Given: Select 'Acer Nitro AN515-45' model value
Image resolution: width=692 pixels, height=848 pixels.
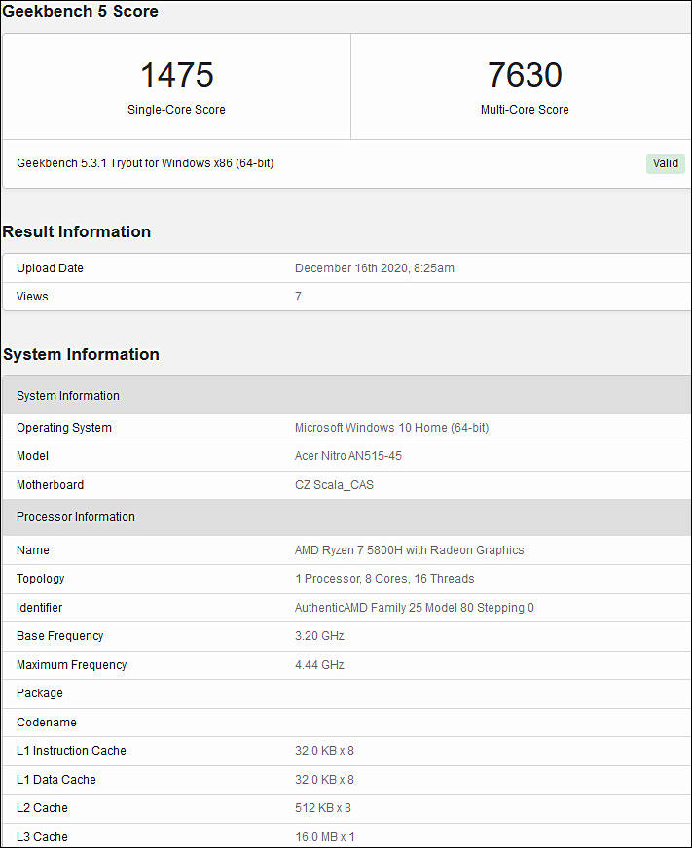Looking at the screenshot, I should (x=348, y=456).
